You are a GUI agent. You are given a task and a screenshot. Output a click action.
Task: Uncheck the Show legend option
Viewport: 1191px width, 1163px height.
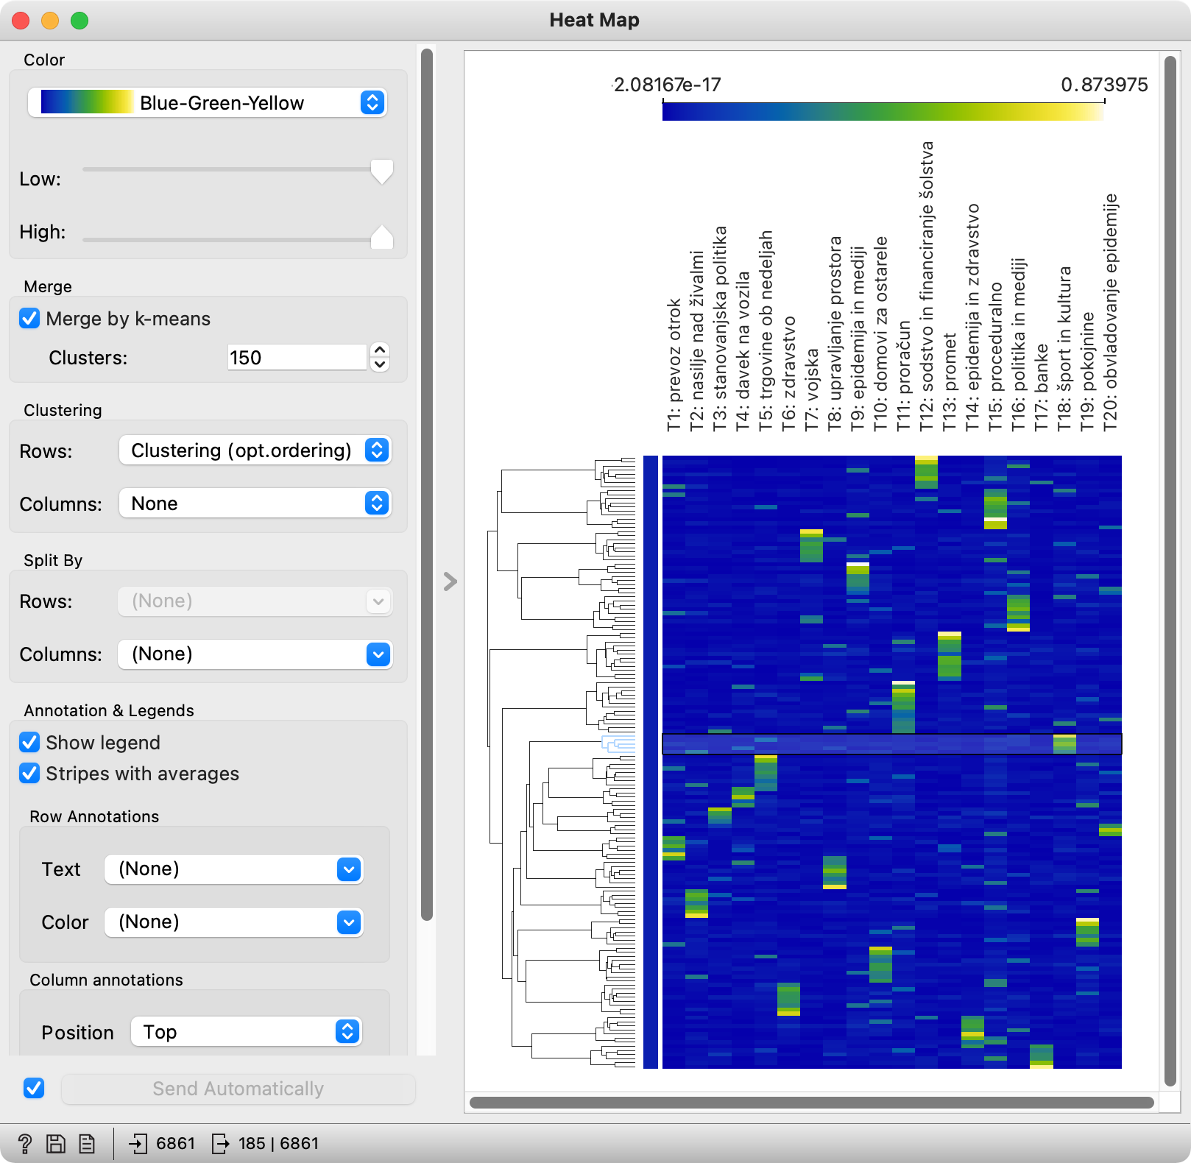coord(30,743)
